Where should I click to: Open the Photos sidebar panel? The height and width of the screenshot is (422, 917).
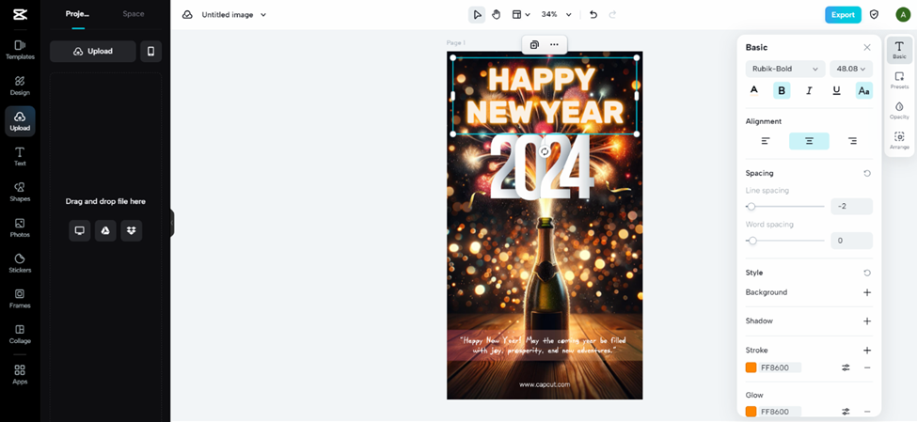pos(20,227)
